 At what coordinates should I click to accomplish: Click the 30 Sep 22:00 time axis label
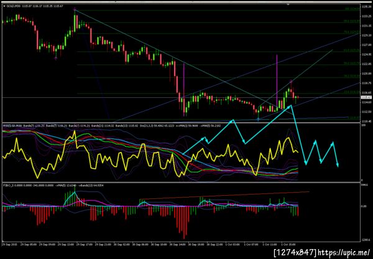[x=214, y=244]
